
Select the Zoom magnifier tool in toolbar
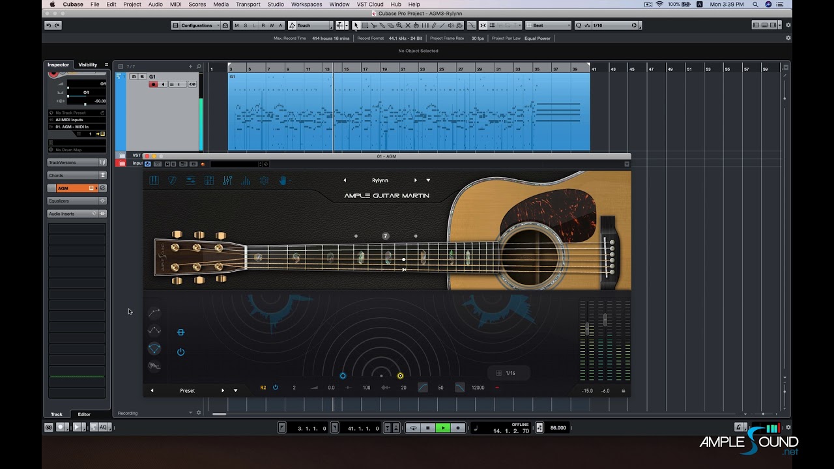(399, 25)
